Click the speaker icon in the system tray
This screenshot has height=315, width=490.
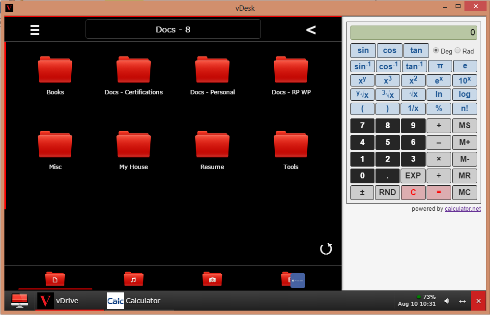(x=446, y=301)
